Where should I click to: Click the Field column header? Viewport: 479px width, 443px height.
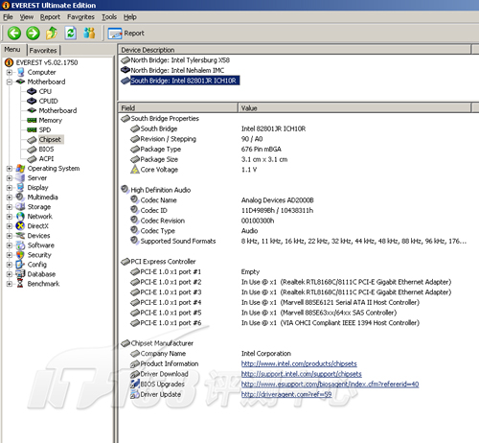click(178, 108)
